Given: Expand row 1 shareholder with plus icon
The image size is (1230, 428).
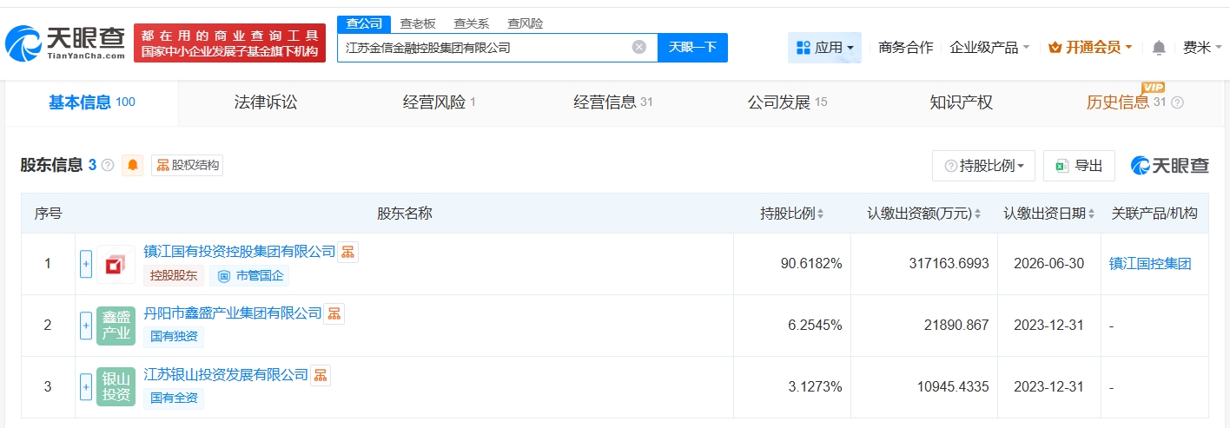Looking at the screenshot, I should [x=86, y=264].
